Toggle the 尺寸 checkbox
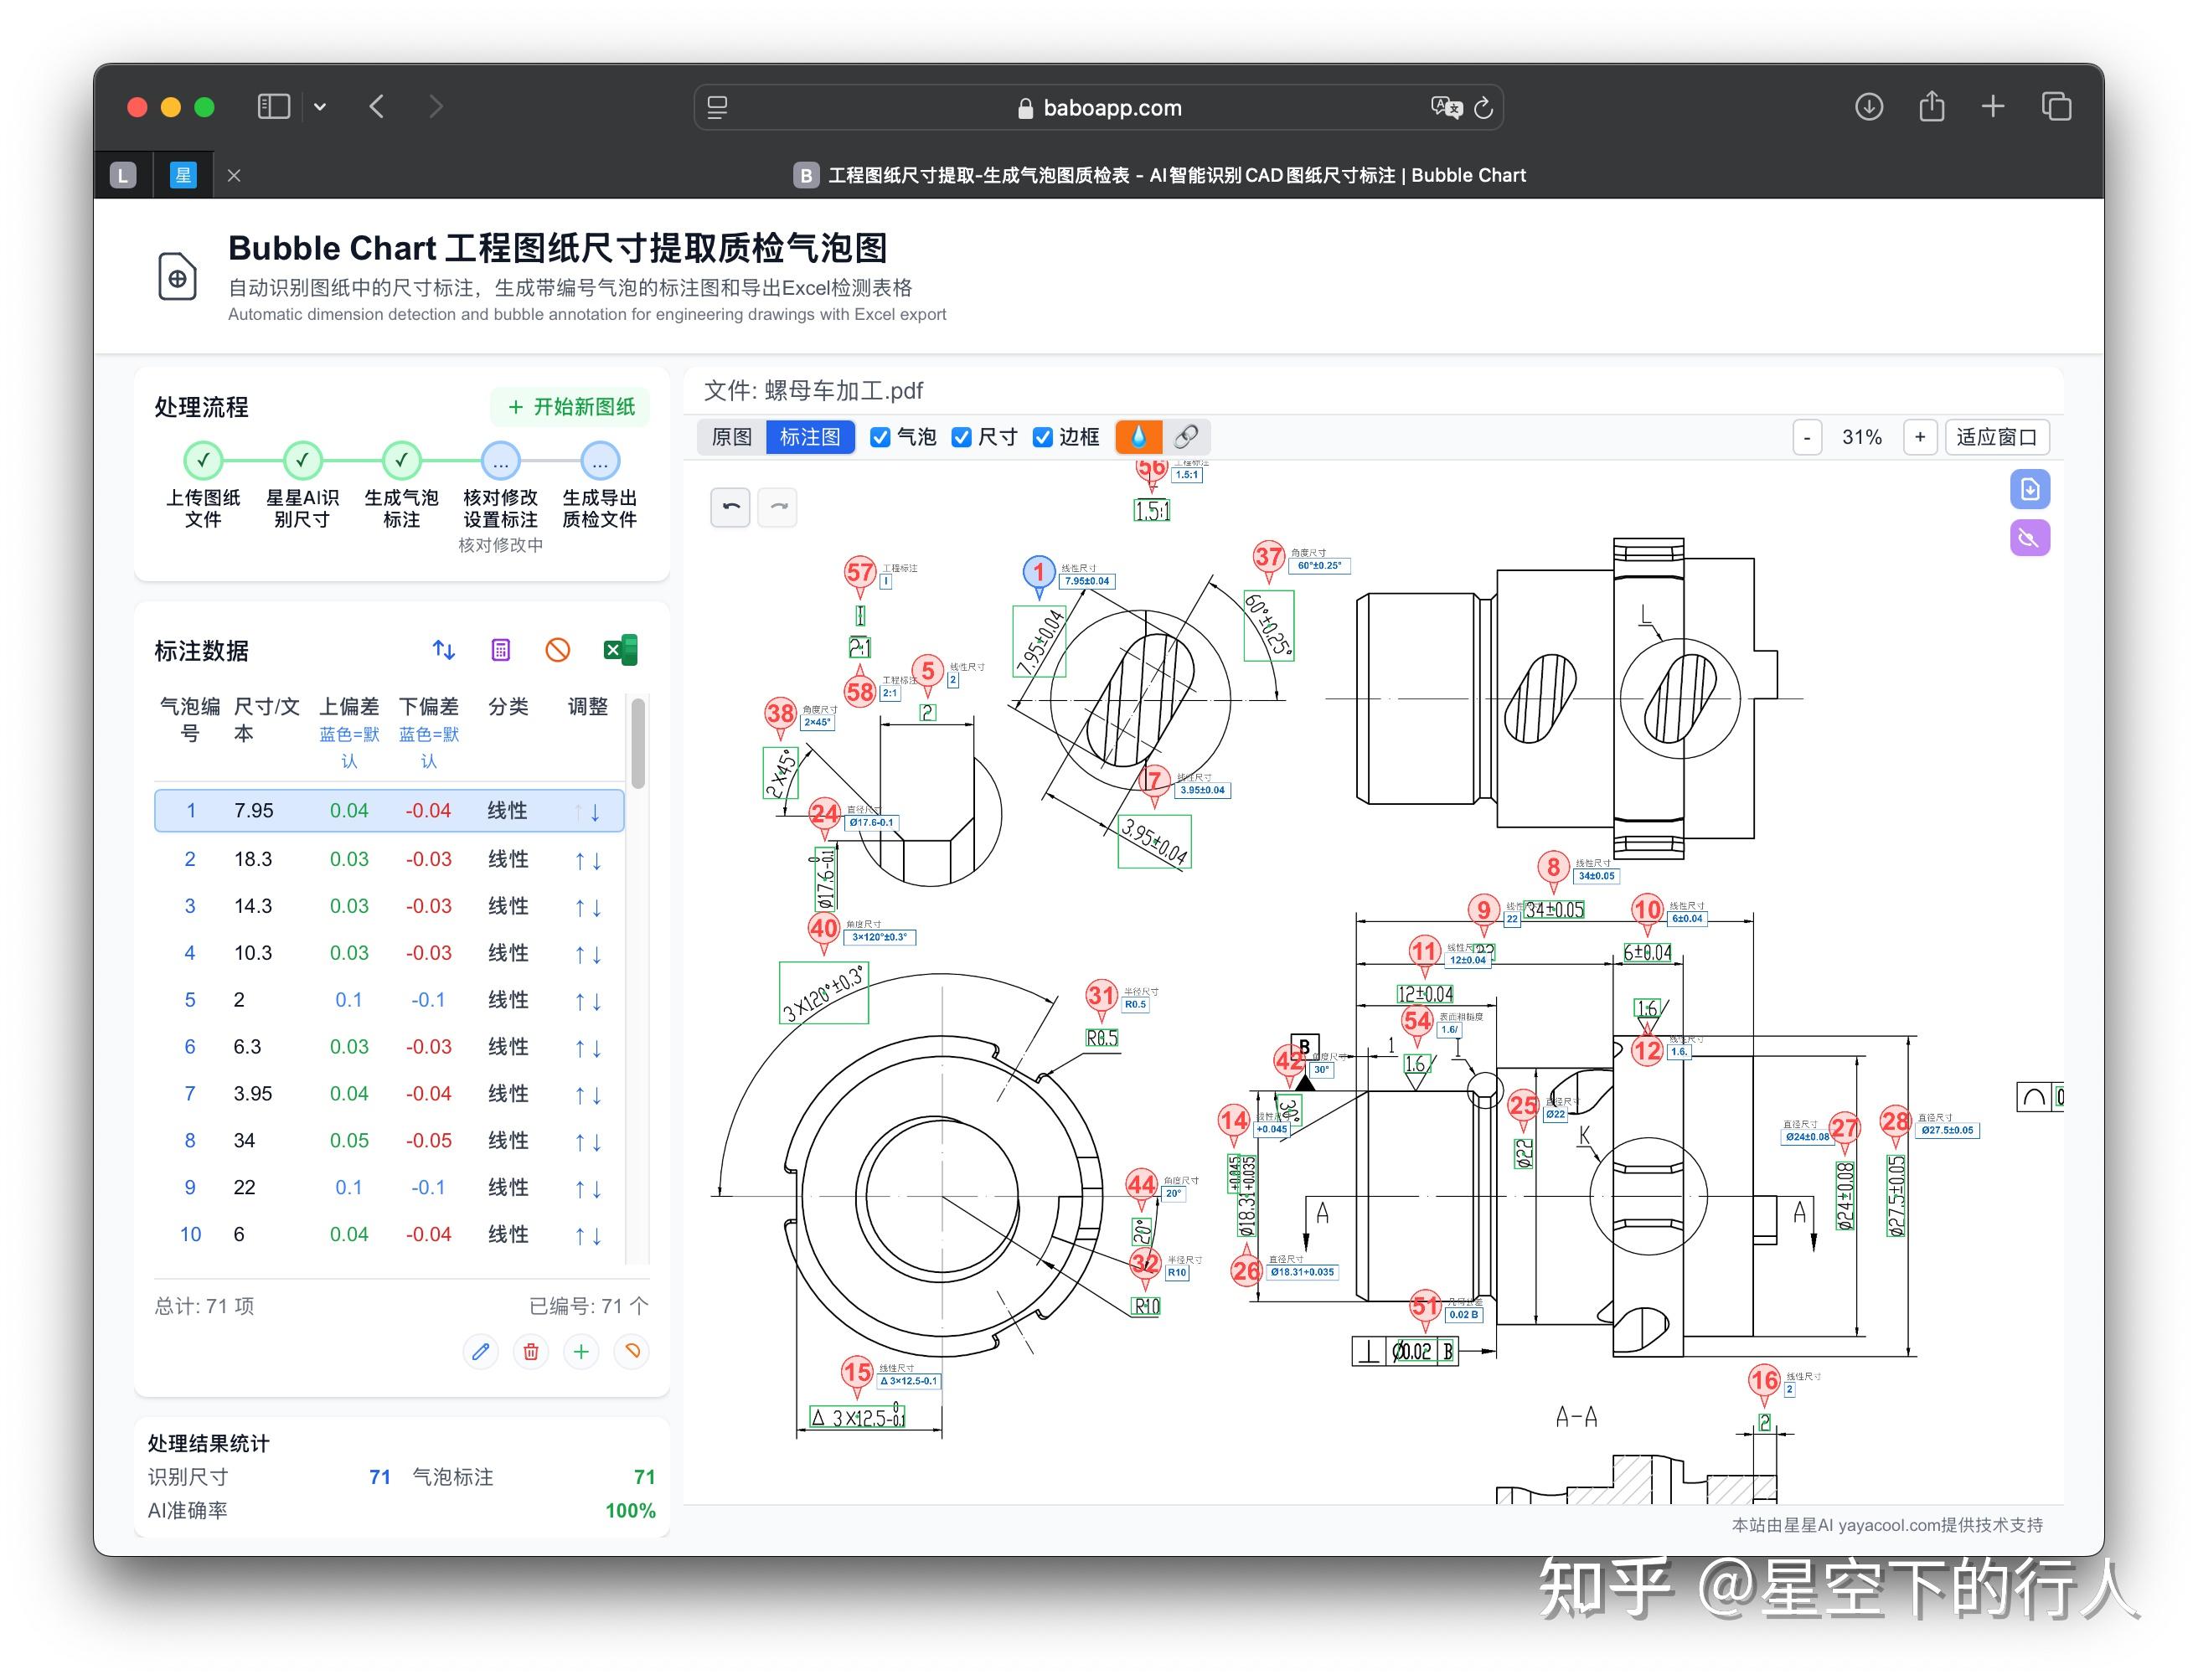Image resolution: width=2198 pixels, height=1680 pixels. (x=962, y=437)
